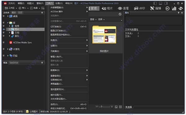Click the zoom-out minus icon
The height and width of the screenshot is (115, 186).
point(97,107)
